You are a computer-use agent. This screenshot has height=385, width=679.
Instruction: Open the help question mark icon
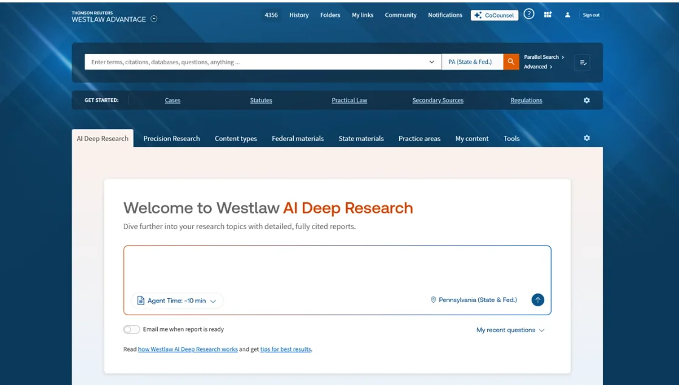pos(529,15)
